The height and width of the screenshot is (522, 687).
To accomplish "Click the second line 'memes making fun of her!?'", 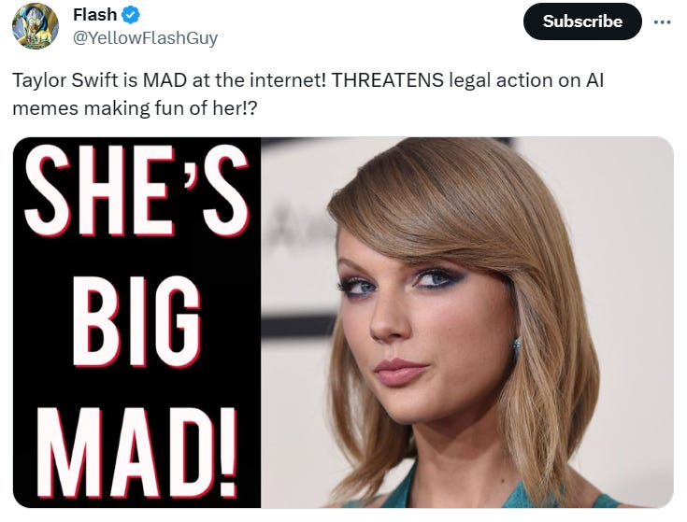I will (135, 108).
